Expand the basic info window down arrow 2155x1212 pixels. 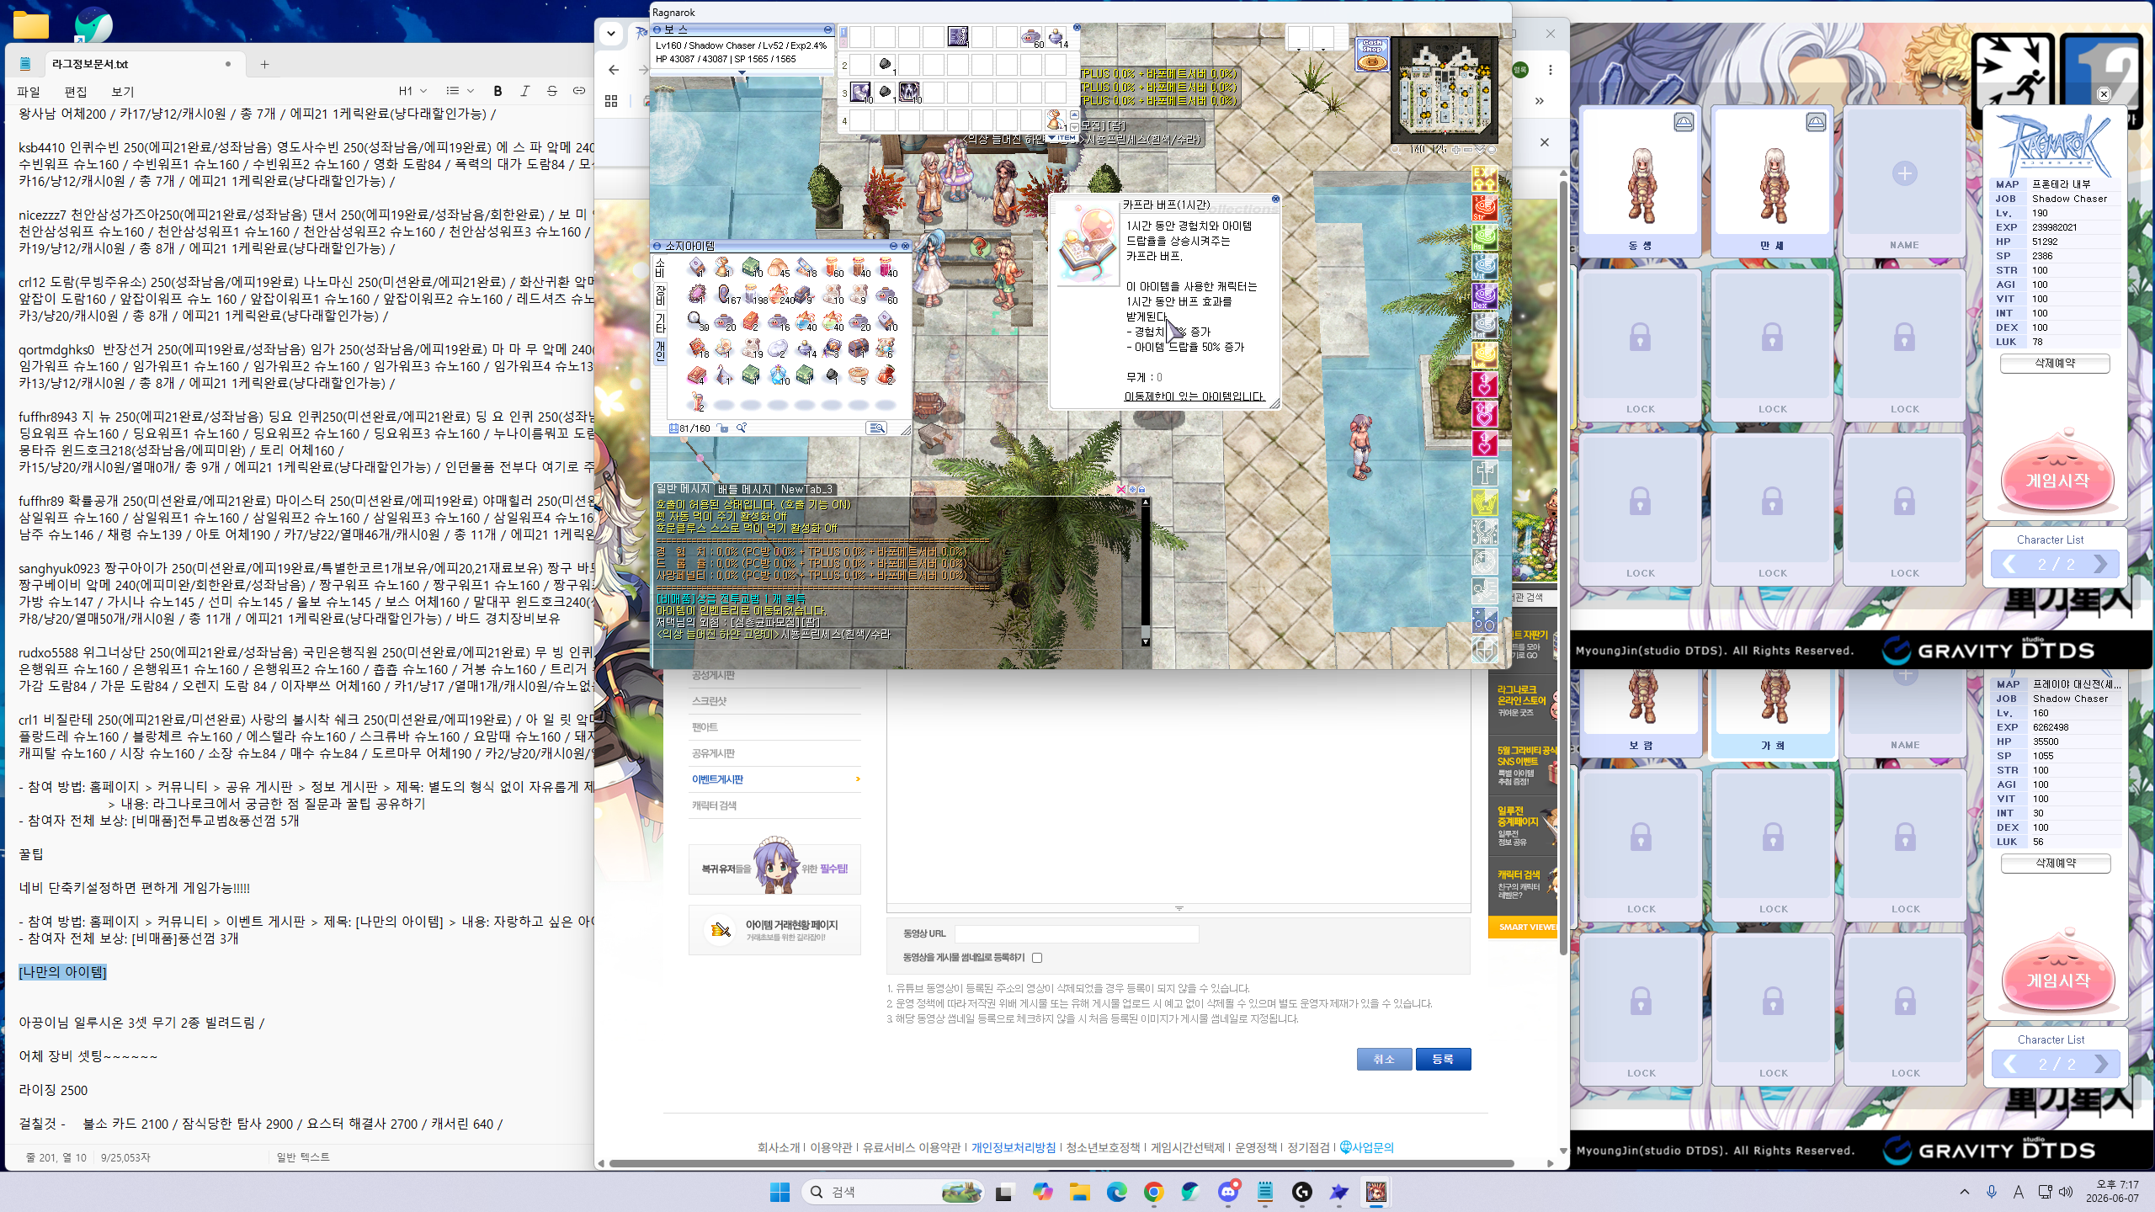[742, 73]
